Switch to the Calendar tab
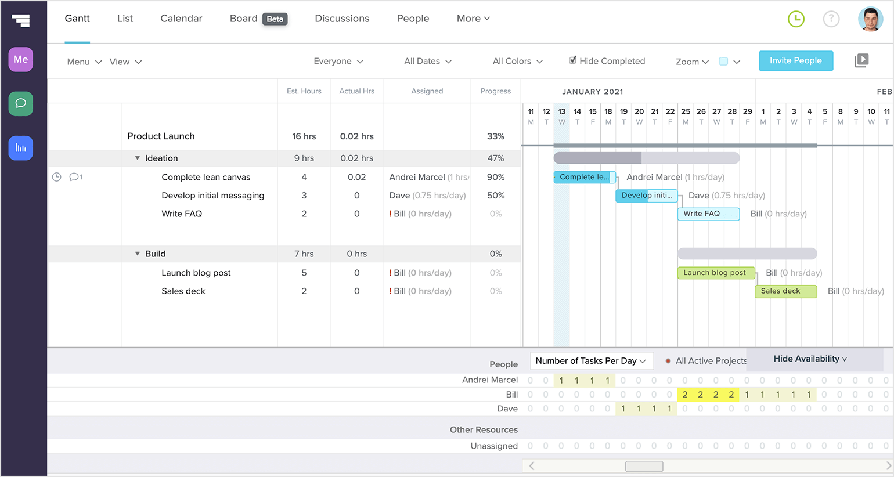894x477 pixels. [181, 18]
